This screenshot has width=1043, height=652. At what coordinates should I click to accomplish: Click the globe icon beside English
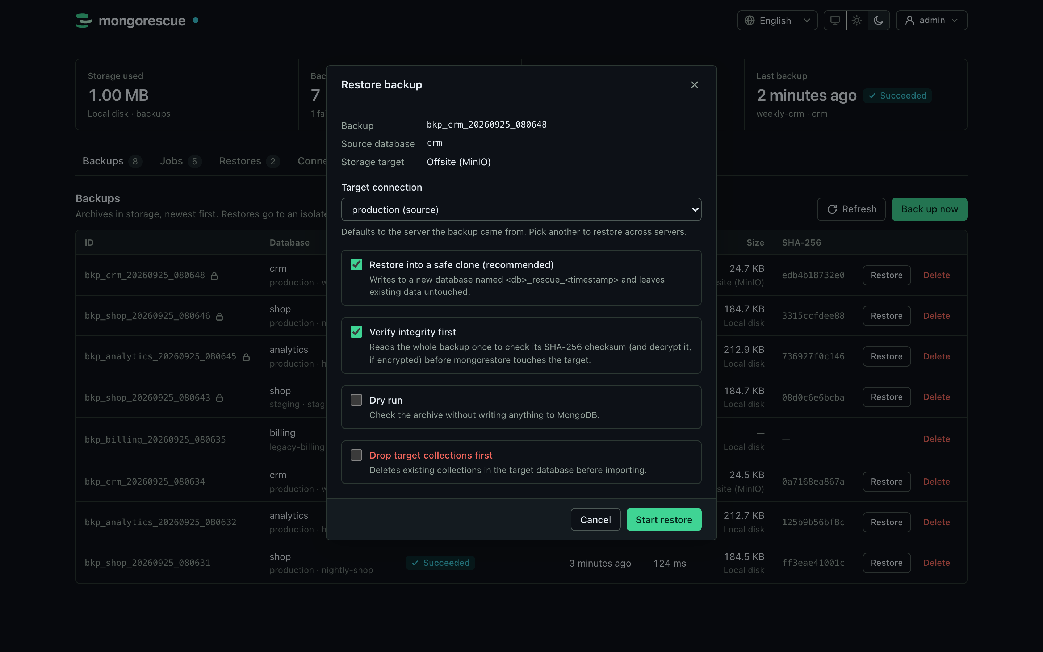tap(750, 20)
